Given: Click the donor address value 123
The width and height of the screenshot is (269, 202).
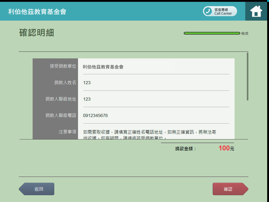Looking at the screenshot, I should click(x=87, y=99).
